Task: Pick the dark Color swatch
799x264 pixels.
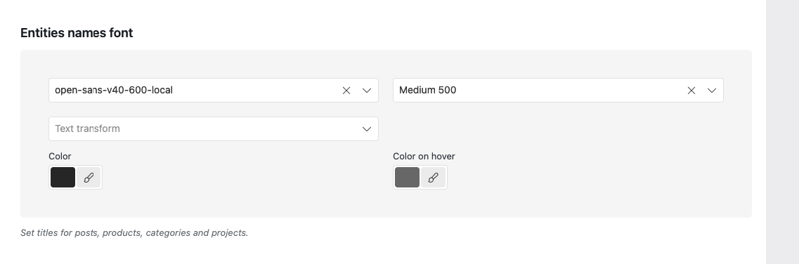Action: [x=63, y=178]
